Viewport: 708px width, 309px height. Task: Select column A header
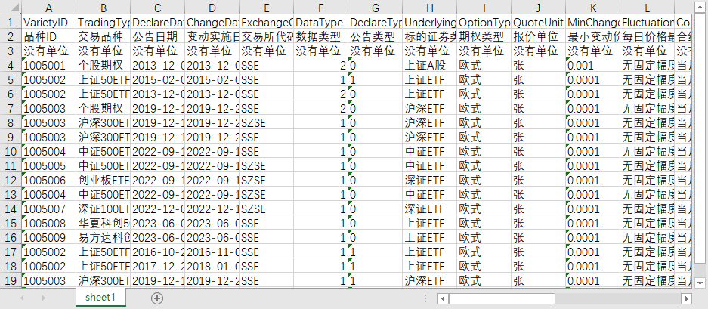49,8
